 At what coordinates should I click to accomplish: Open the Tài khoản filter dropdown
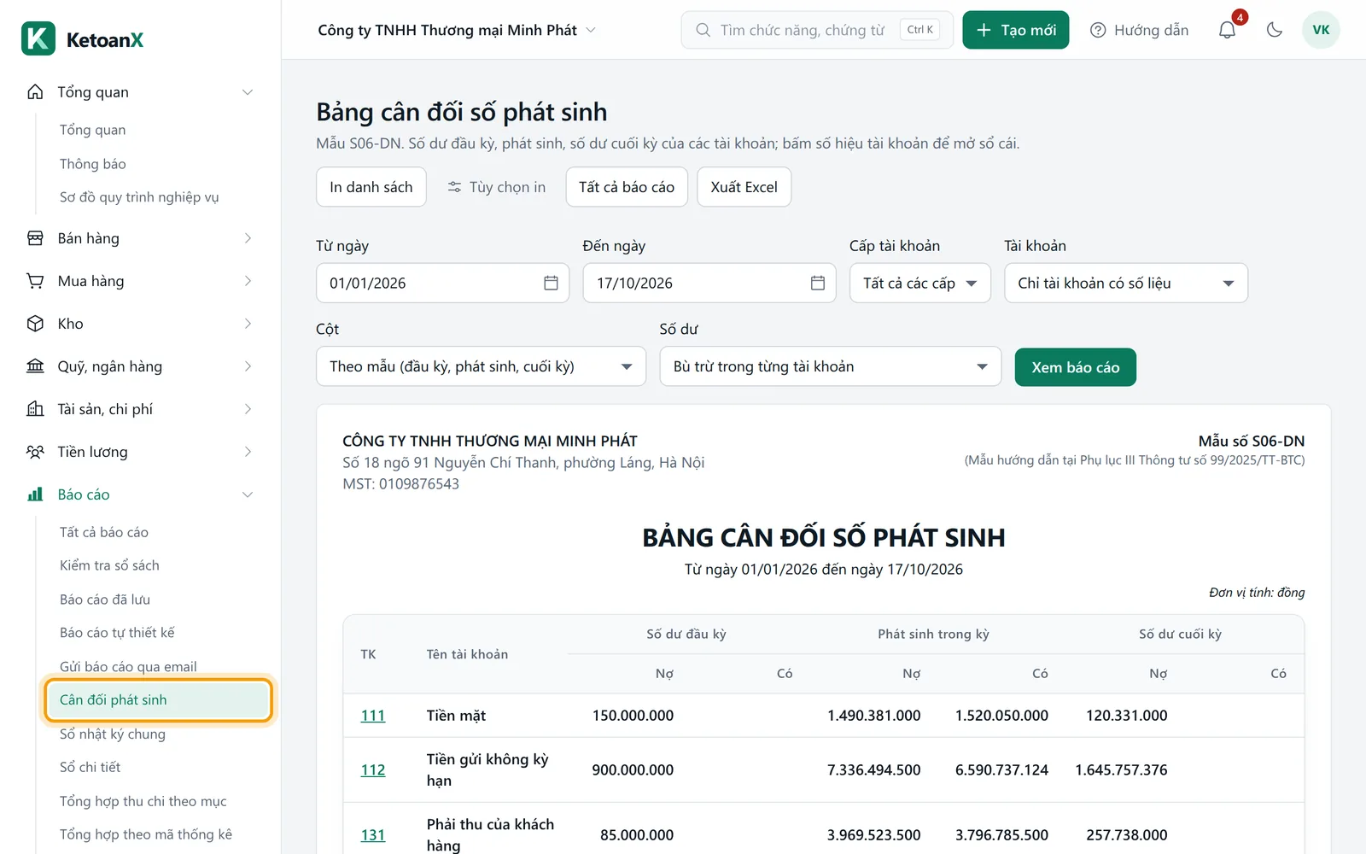1126,283
